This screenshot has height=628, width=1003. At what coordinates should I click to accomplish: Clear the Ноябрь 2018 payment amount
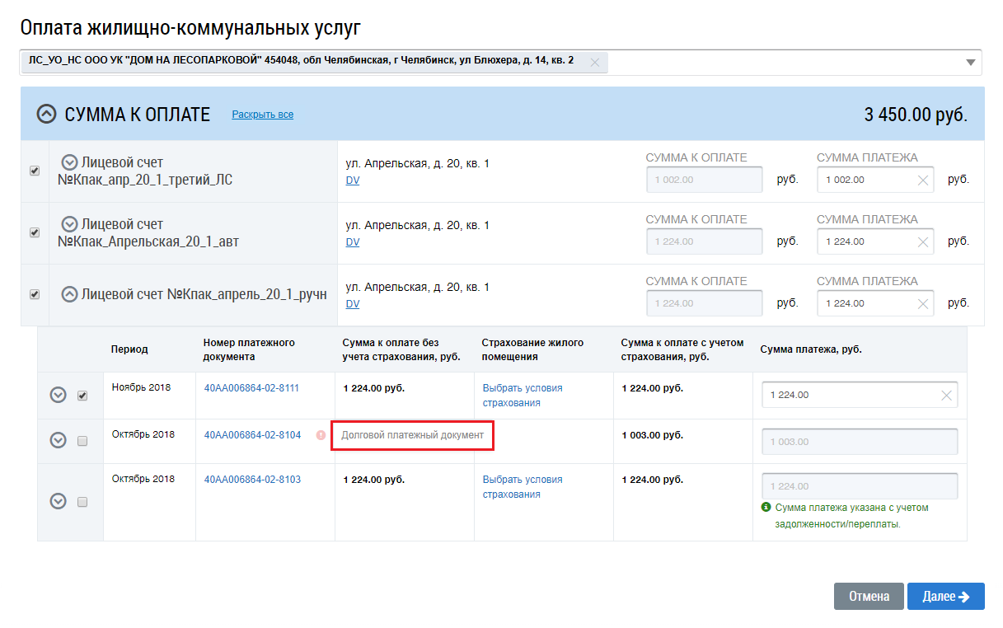[x=946, y=396]
